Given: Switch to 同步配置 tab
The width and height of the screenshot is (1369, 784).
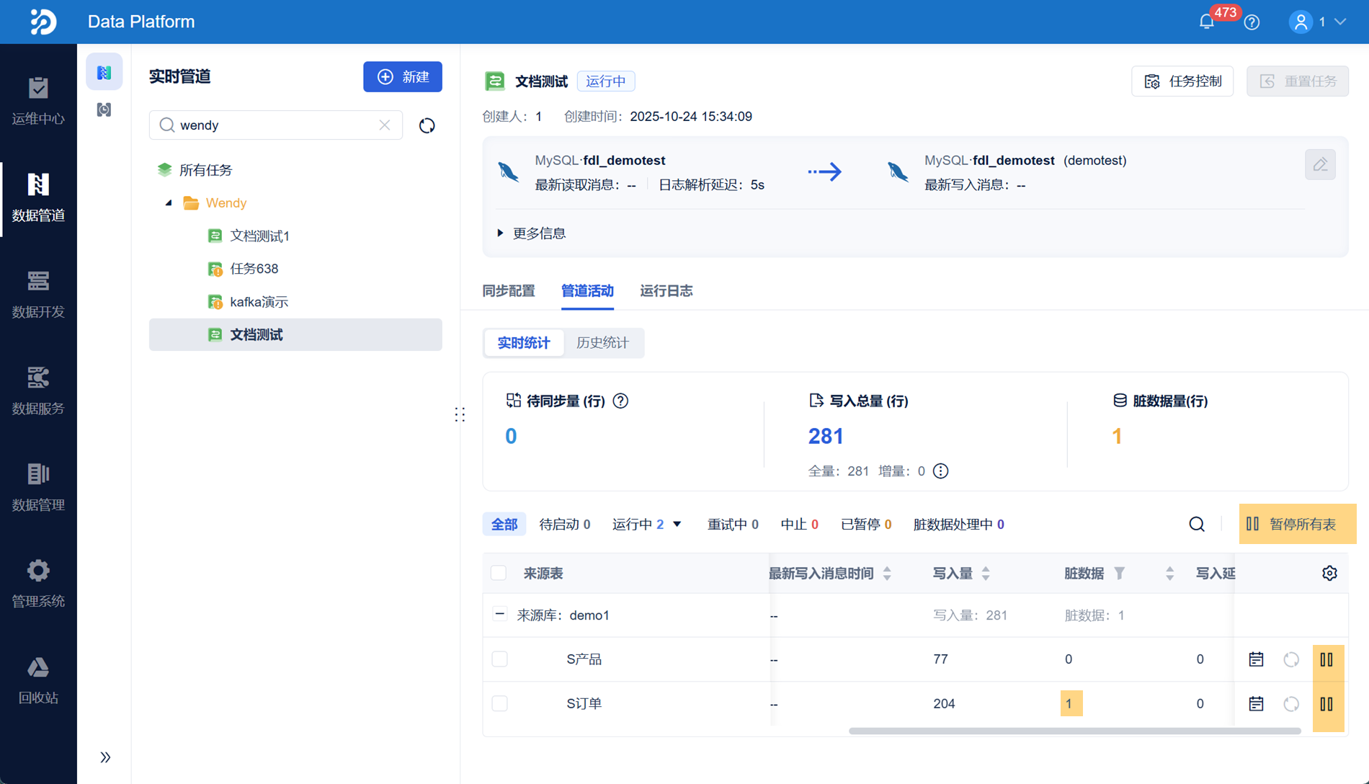Looking at the screenshot, I should (x=509, y=291).
